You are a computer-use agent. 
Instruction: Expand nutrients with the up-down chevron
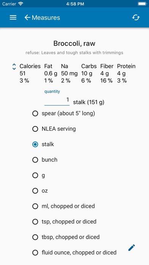14,67
